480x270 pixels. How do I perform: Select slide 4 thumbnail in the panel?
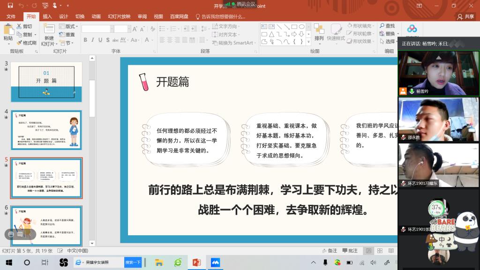[46, 130]
